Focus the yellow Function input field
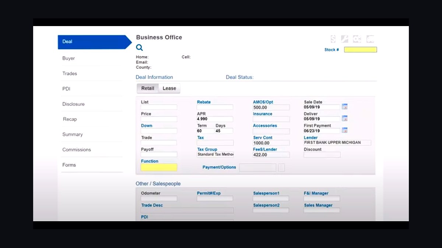Image resolution: width=442 pixels, height=248 pixels. click(x=159, y=167)
